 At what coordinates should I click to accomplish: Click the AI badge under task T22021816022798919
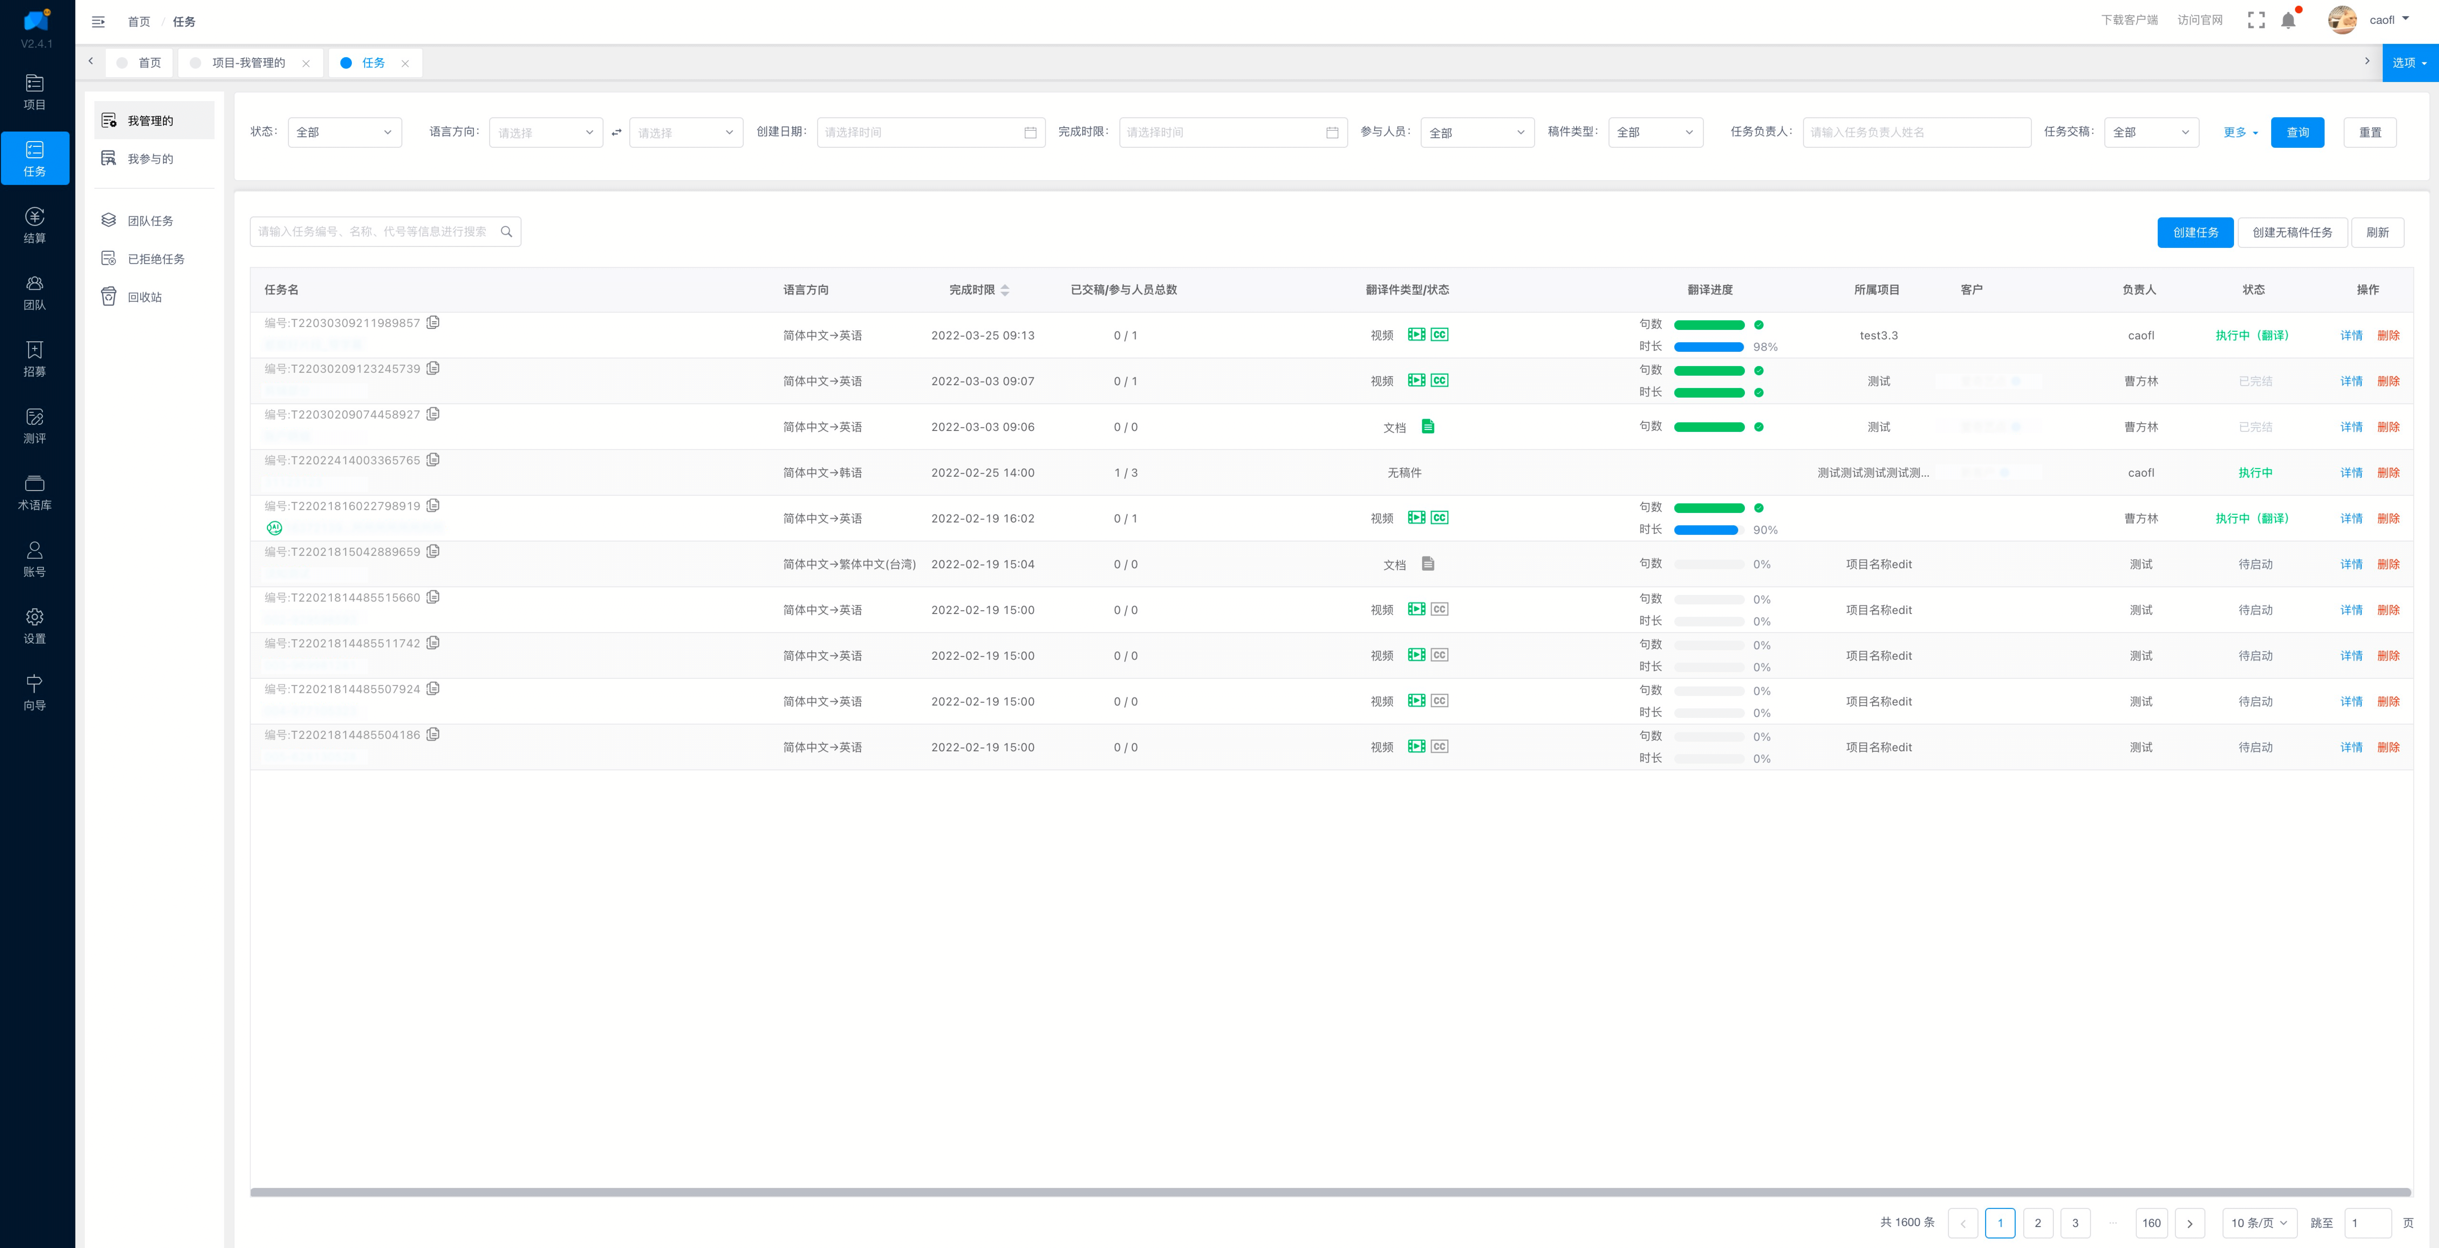click(275, 529)
